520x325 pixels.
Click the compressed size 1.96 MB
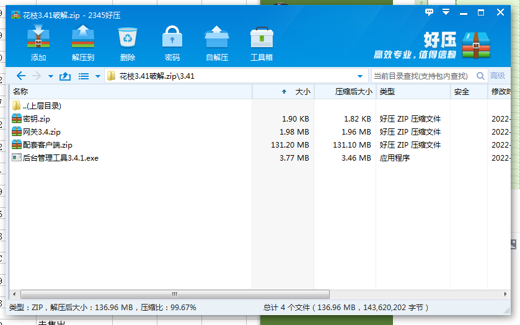[356, 132]
